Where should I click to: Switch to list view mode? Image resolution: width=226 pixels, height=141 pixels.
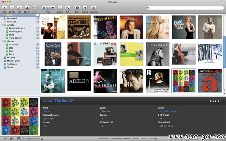44,8
